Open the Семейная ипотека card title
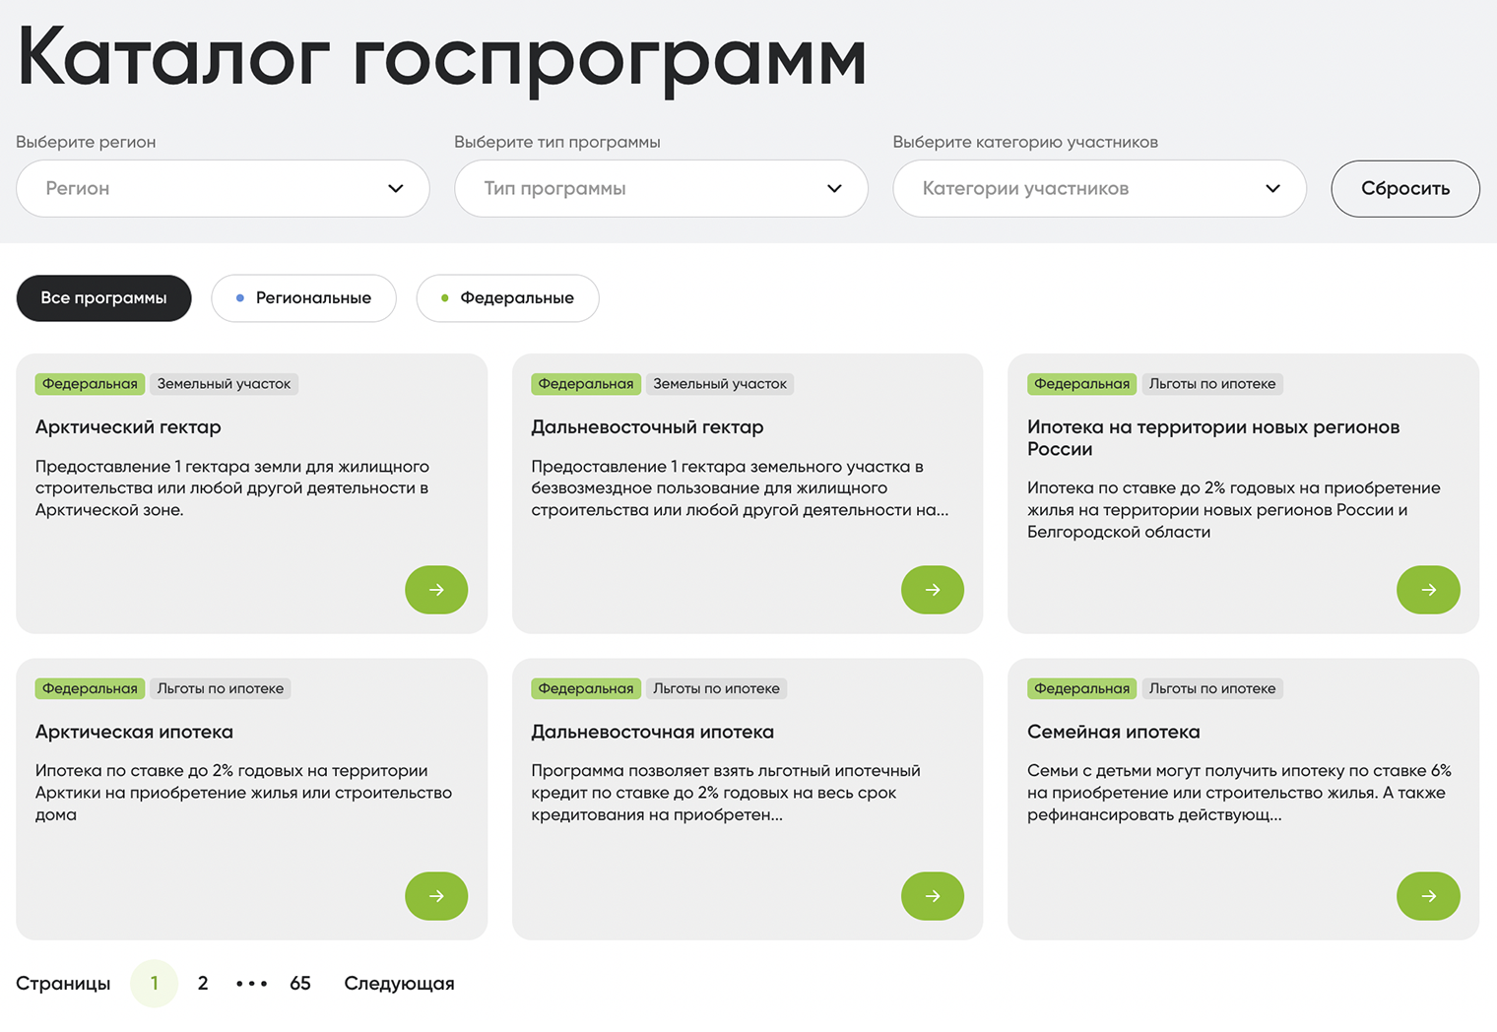This screenshot has width=1497, height=1032. (1113, 732)
